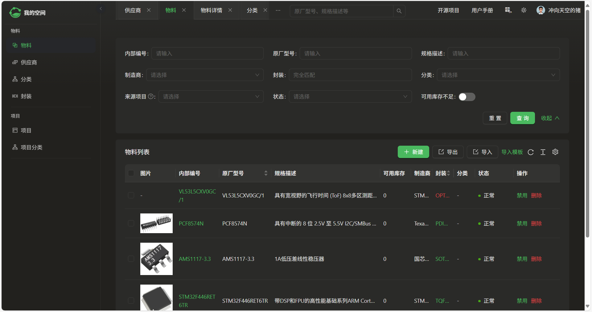Expand the 状态 dropdown
The image size is (592, 312).
click(x=350, y=96)
